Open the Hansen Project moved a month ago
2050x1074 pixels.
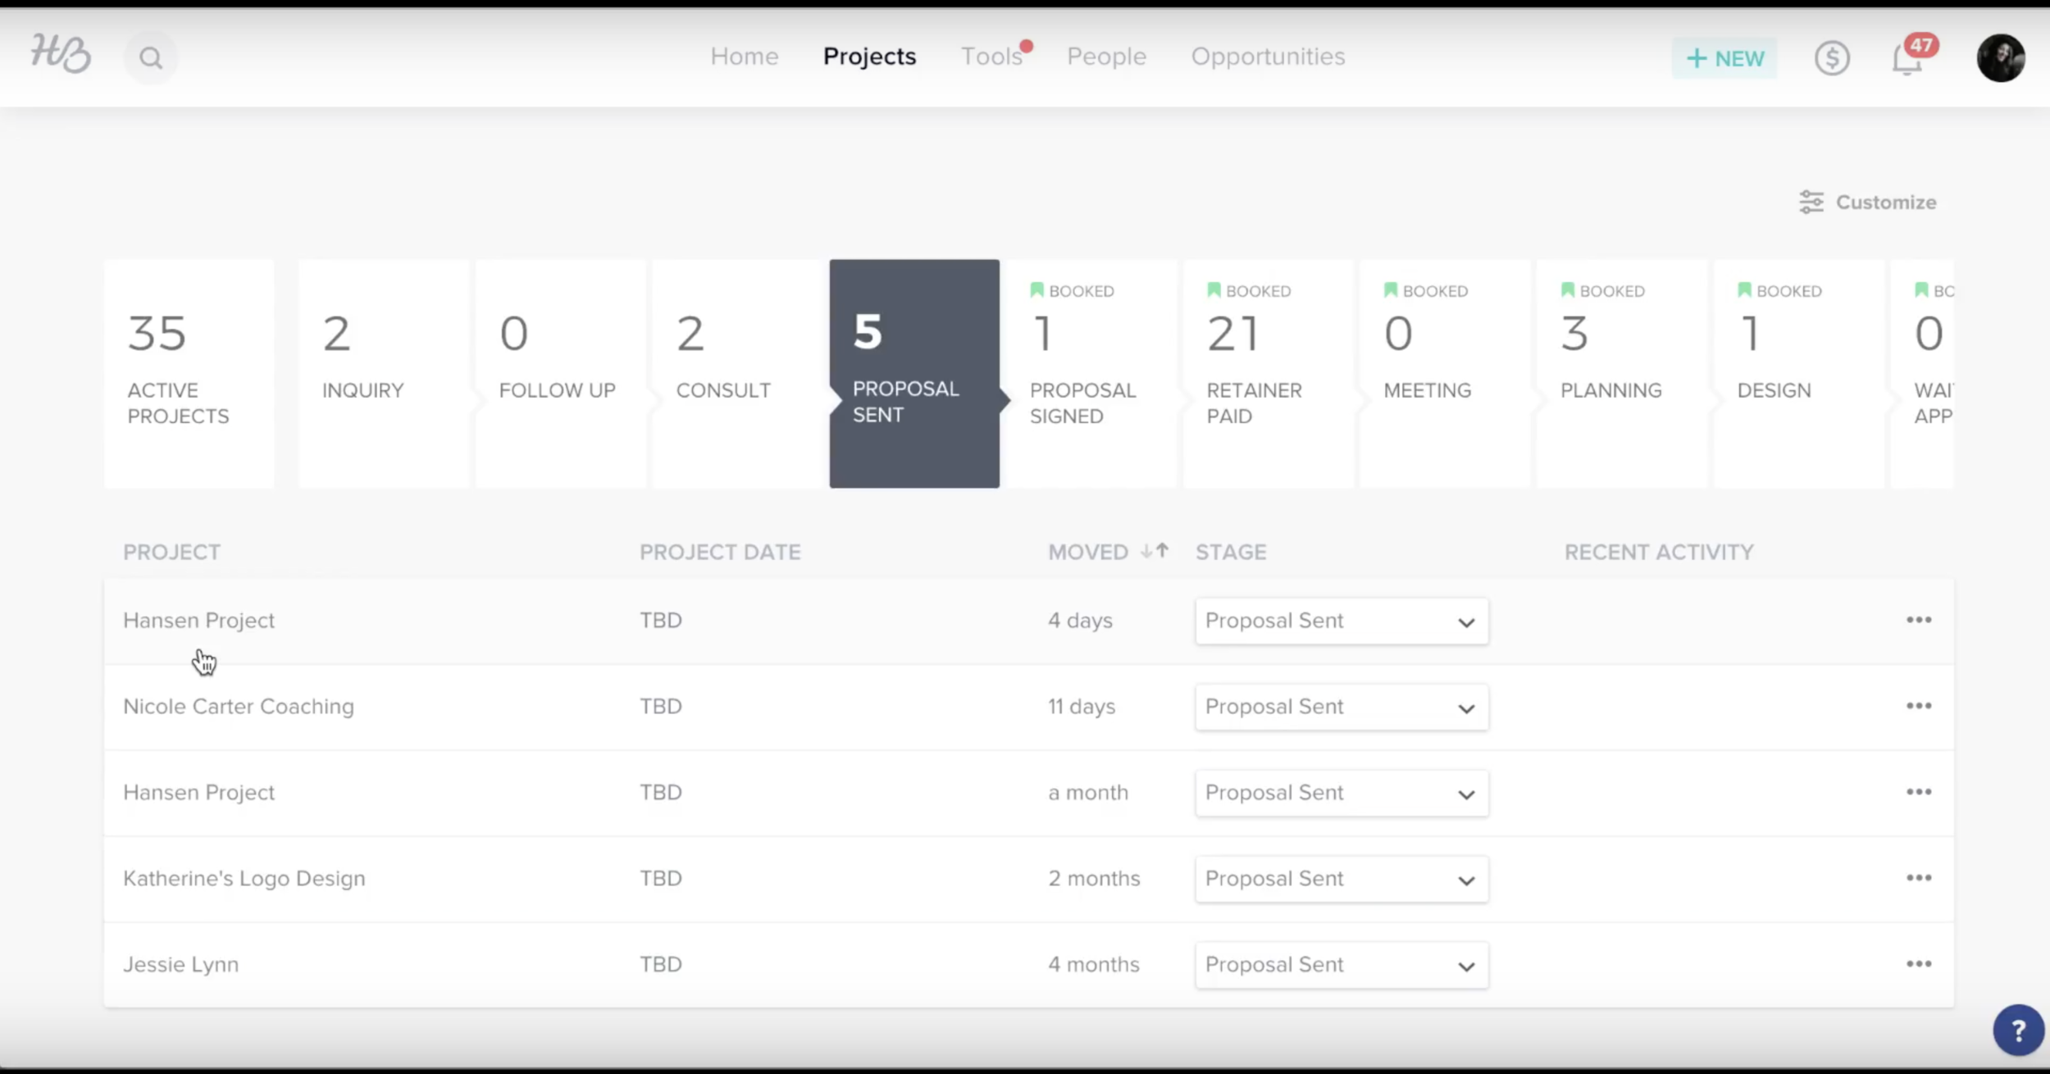[x=199, y=793]
